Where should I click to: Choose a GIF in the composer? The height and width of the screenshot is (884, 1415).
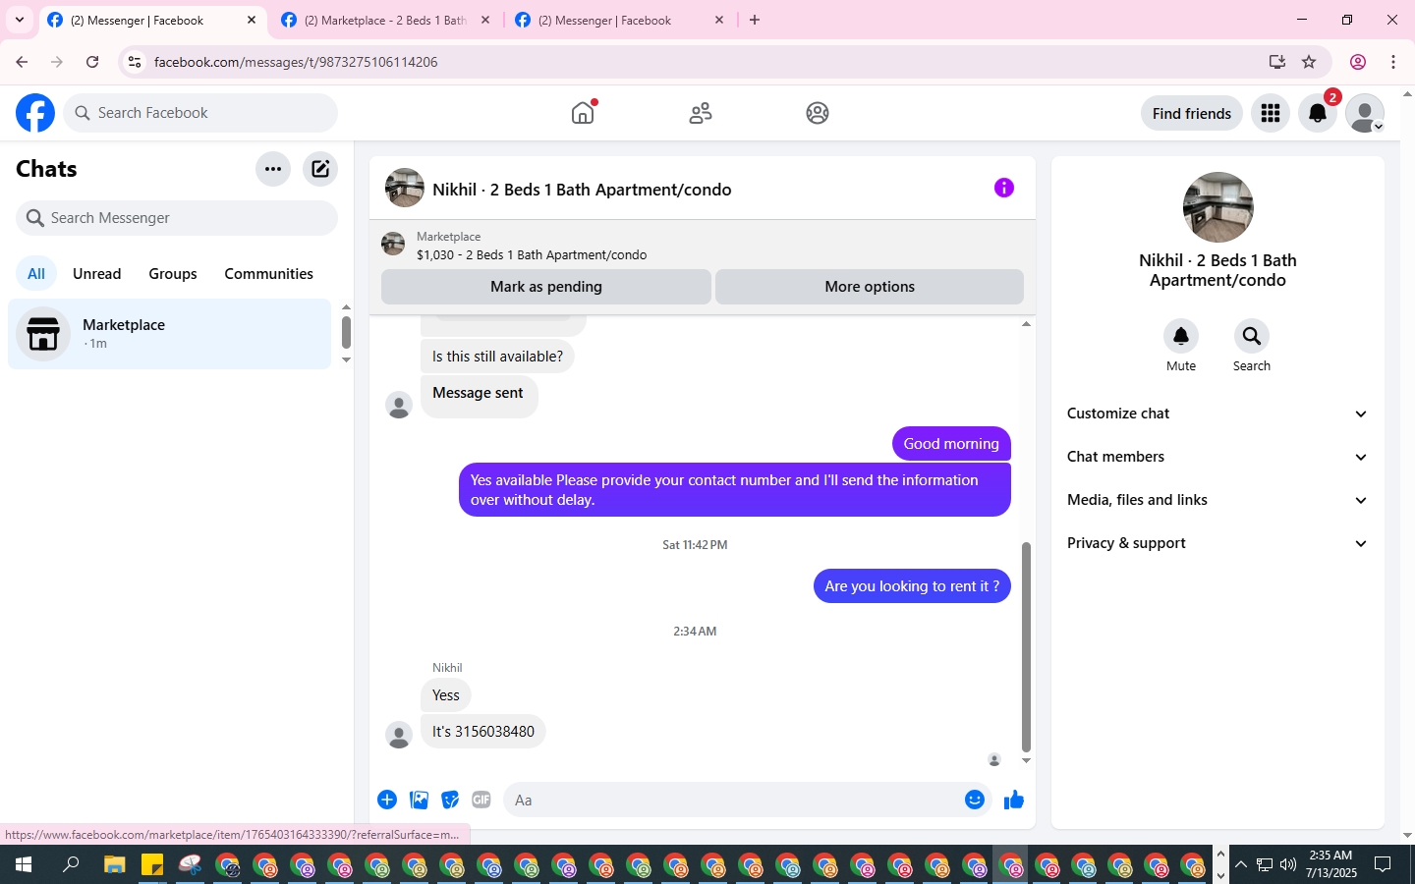(481, 800)
